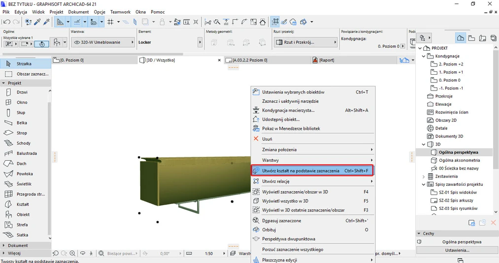Expand the Zestawienia tree node
499x263 pixels.
(424, 176)
